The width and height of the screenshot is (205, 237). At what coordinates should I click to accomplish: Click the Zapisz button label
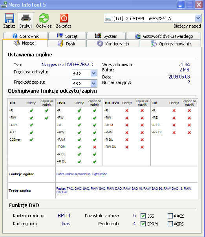point(9,26)
